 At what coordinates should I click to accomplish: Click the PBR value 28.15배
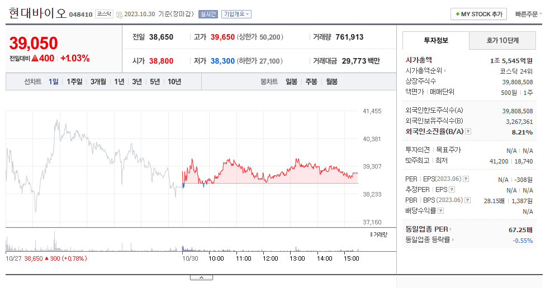click(x=494, y=201)
